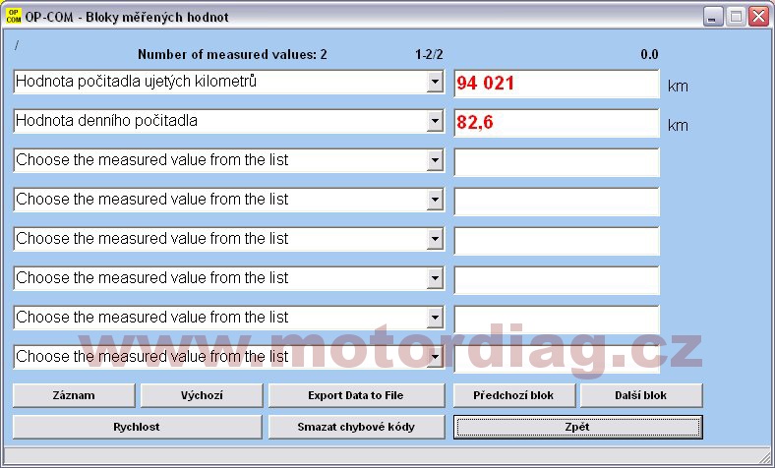This screenshot has width=775, height=468.
Task: Minimize the OP-COM window
Action: (713, 17)
